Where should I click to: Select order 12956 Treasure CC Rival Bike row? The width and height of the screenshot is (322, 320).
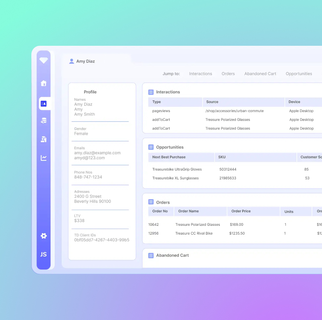(194, 233)
